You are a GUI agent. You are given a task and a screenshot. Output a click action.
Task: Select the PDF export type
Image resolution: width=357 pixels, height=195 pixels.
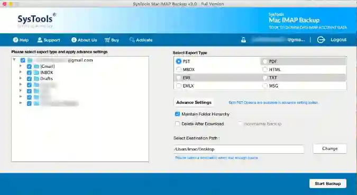click(x=265, y=61)
